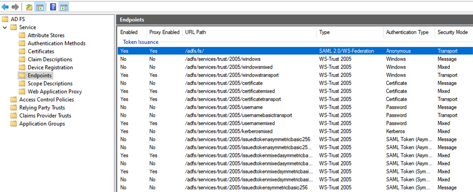
Task: Click the Forward arrow toolbar icon
Action: (x=15, y=7)
